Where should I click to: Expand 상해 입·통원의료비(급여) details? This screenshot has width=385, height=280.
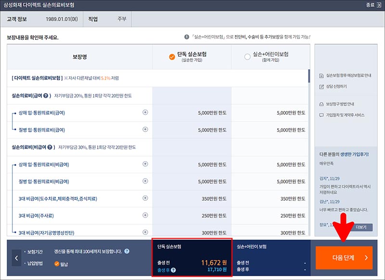145,112
